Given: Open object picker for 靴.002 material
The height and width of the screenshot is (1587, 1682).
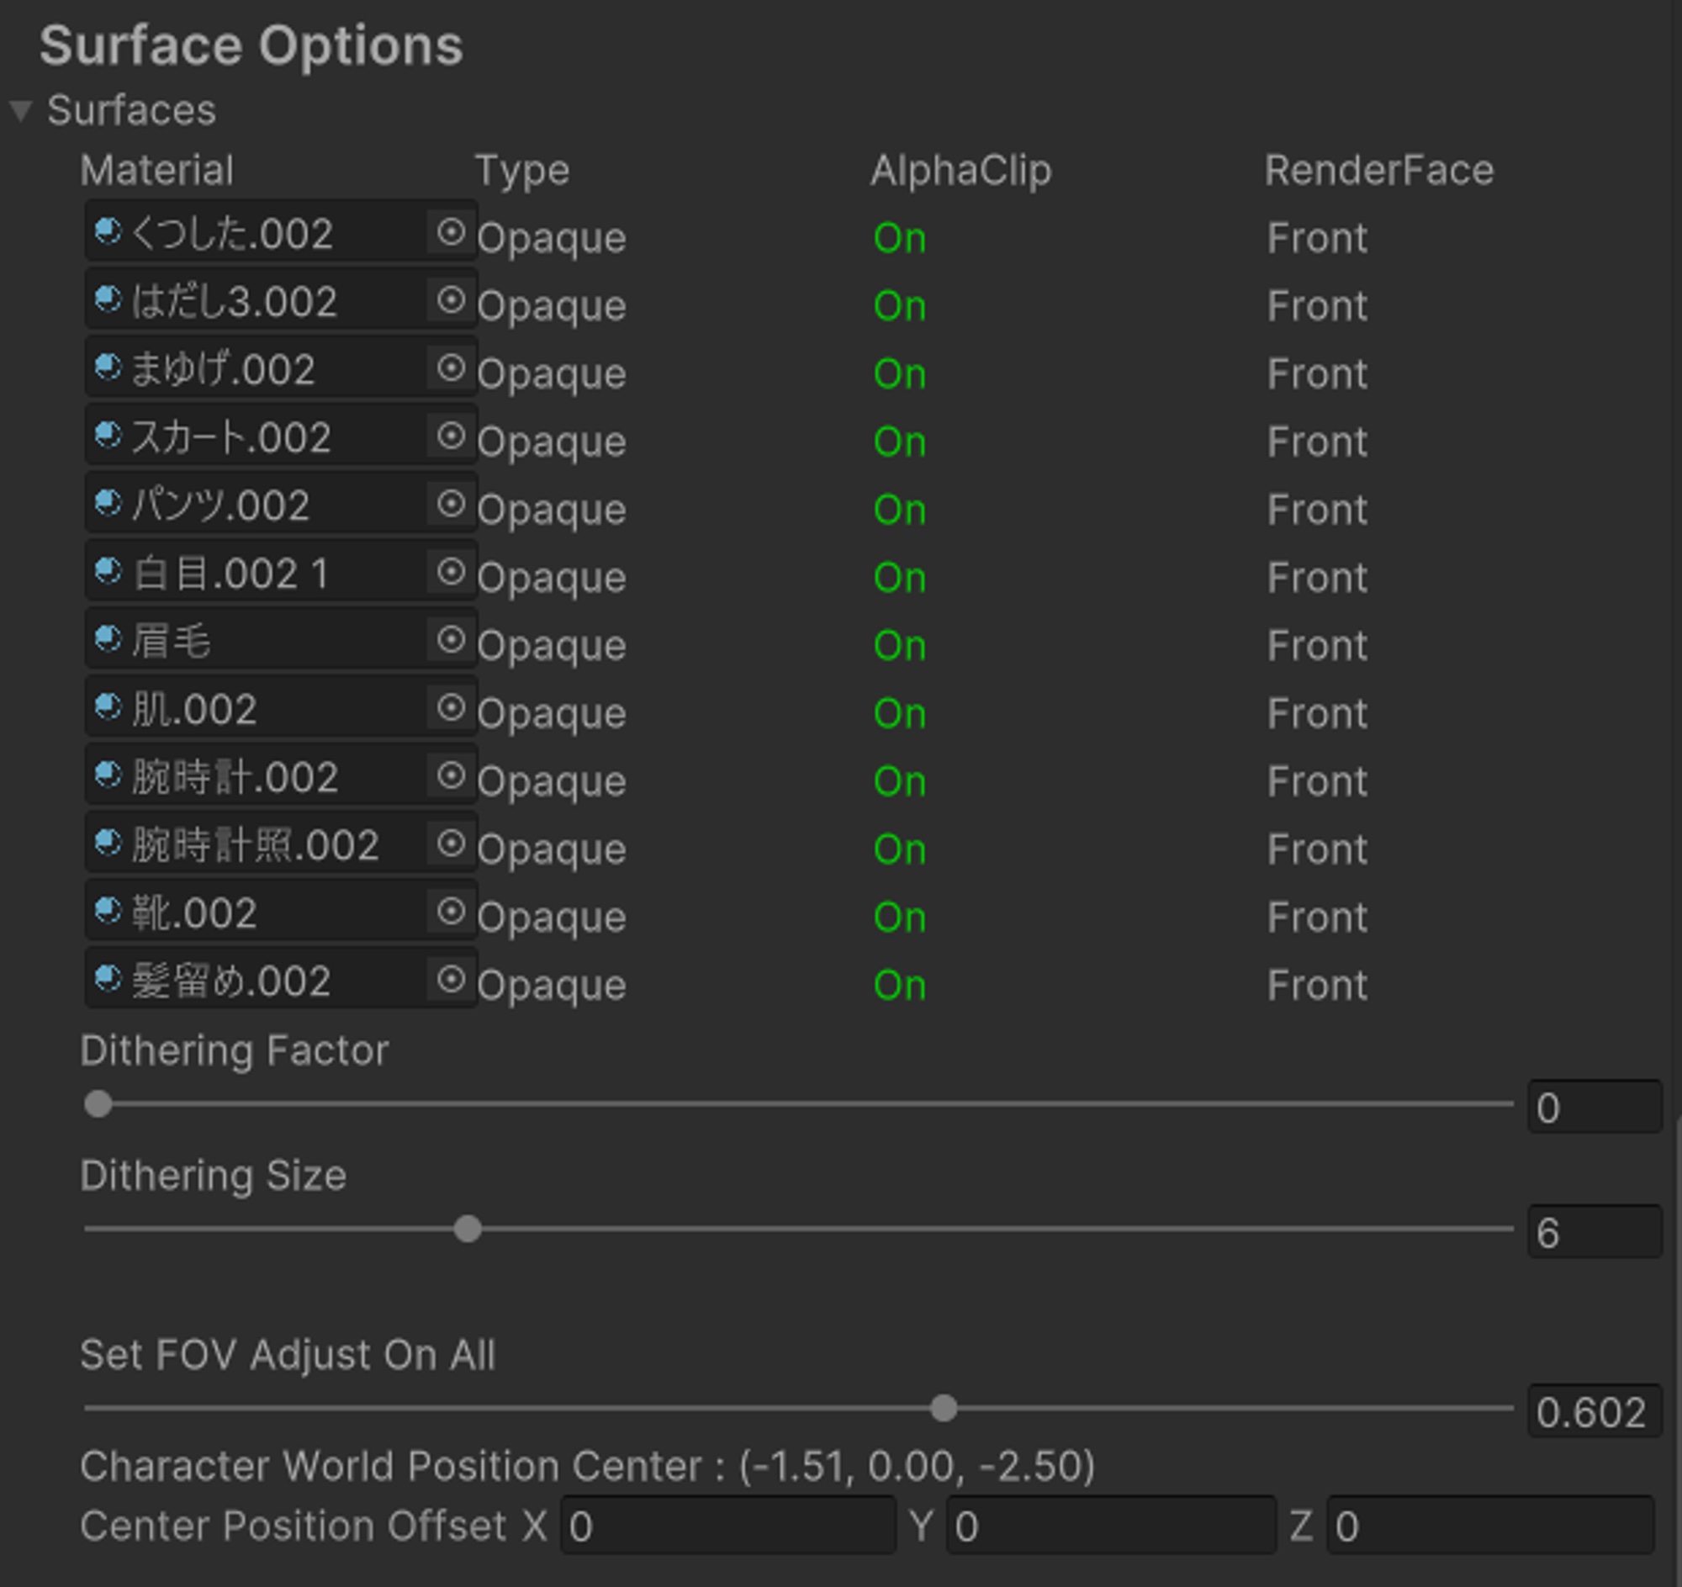Looking at the screenshot, I should pos(451,911).
